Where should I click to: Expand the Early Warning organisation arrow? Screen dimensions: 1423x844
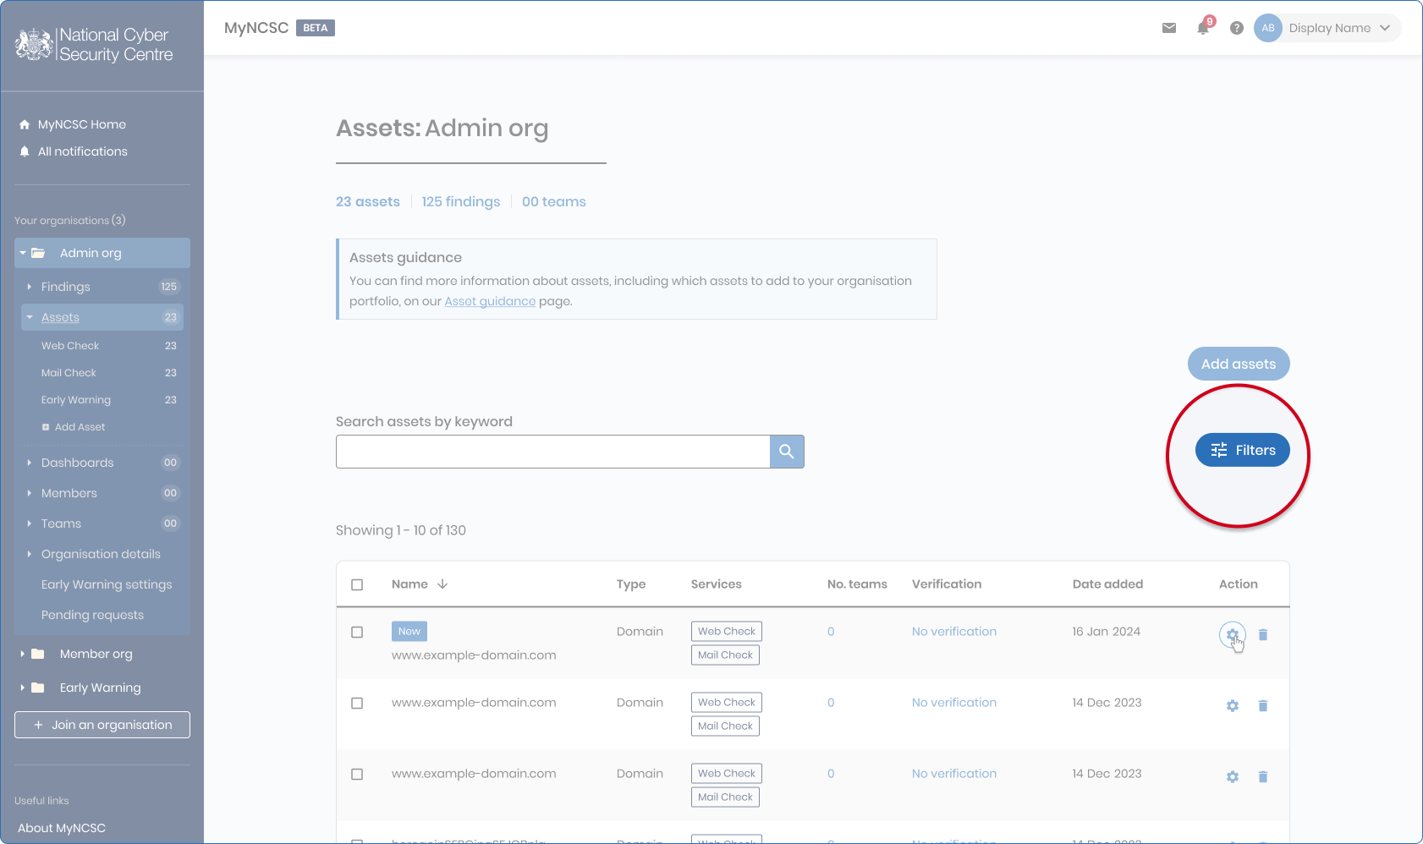pyautogui.click(x=23, y=688)
